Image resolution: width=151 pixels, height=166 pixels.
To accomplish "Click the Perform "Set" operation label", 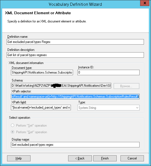I will [31, 126].
